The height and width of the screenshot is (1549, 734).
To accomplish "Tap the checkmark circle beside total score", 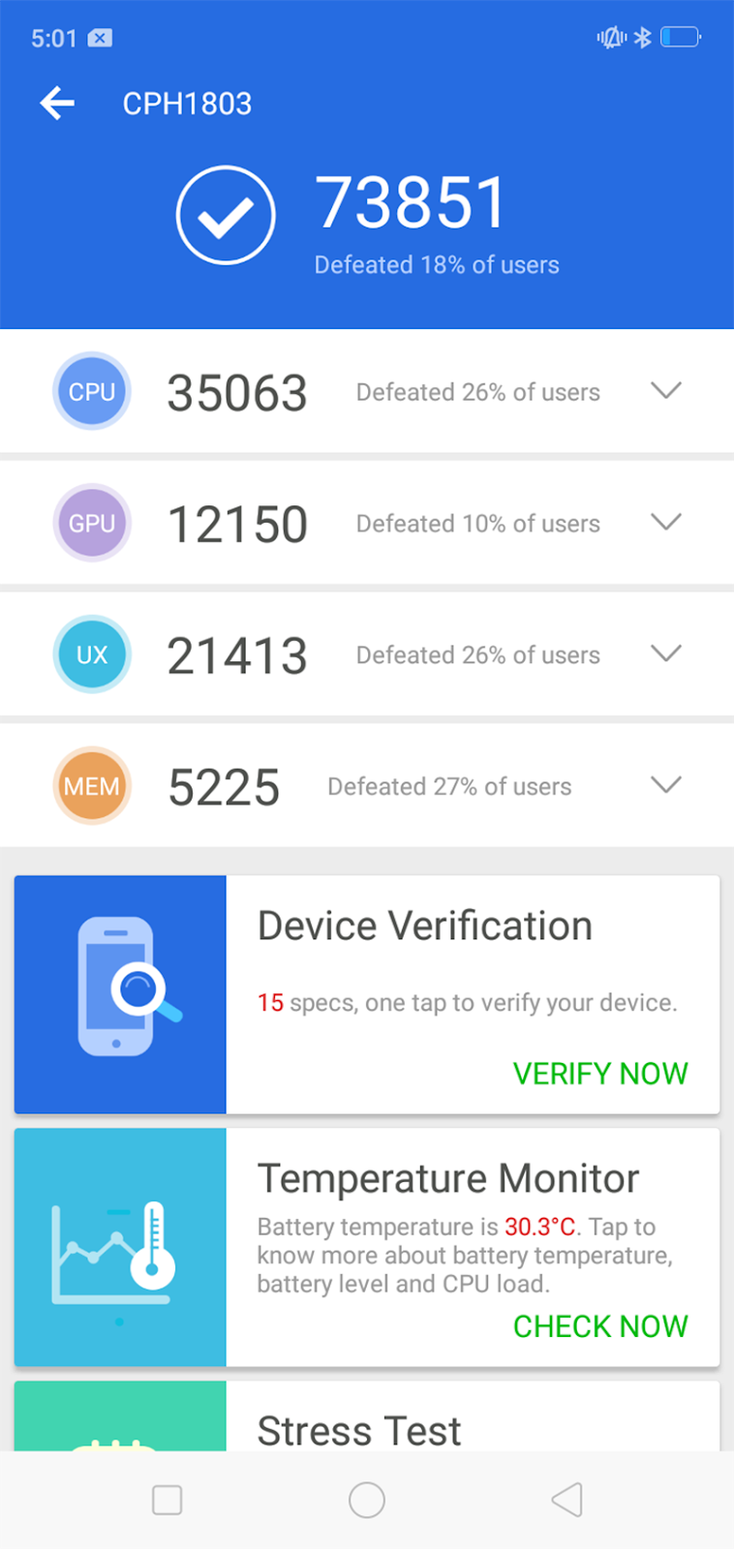I will click(x=226, y=215).
